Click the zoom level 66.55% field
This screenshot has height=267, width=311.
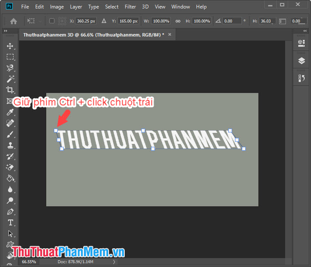(x=29, y=262)
